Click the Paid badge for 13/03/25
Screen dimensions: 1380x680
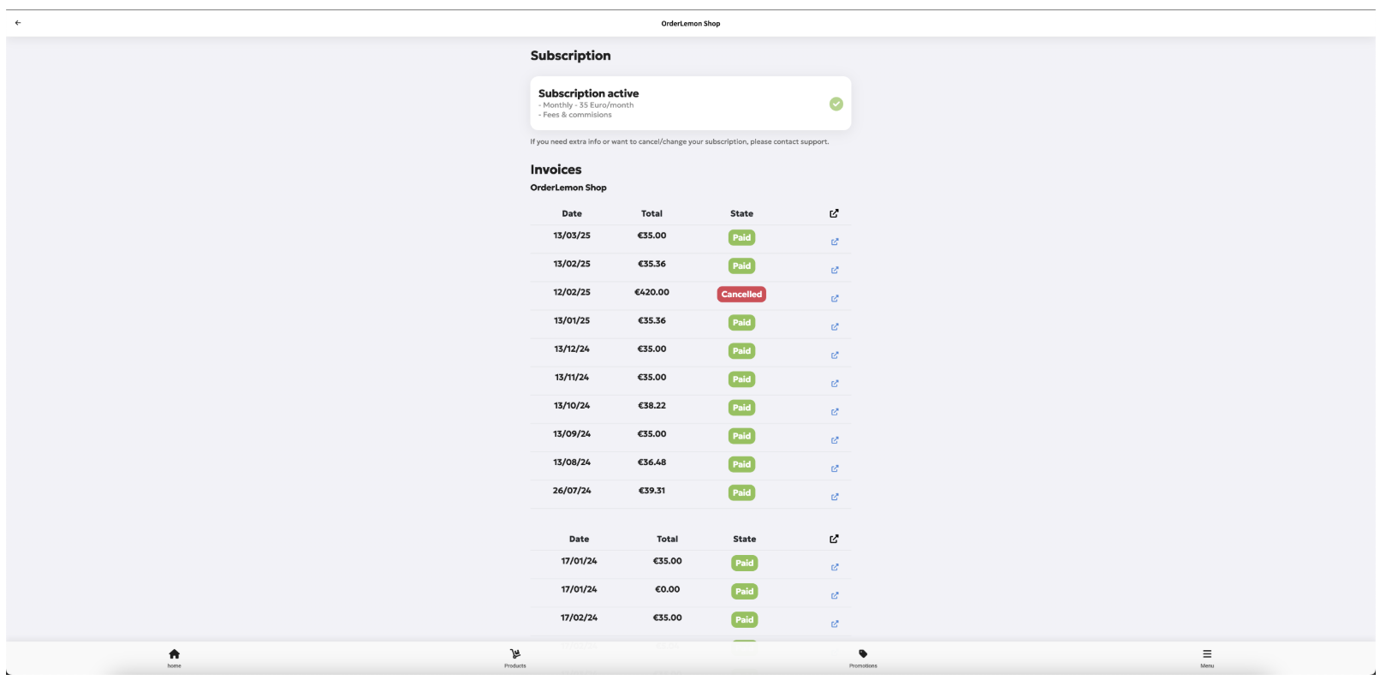pyautogui.click(x=741, y=238)
